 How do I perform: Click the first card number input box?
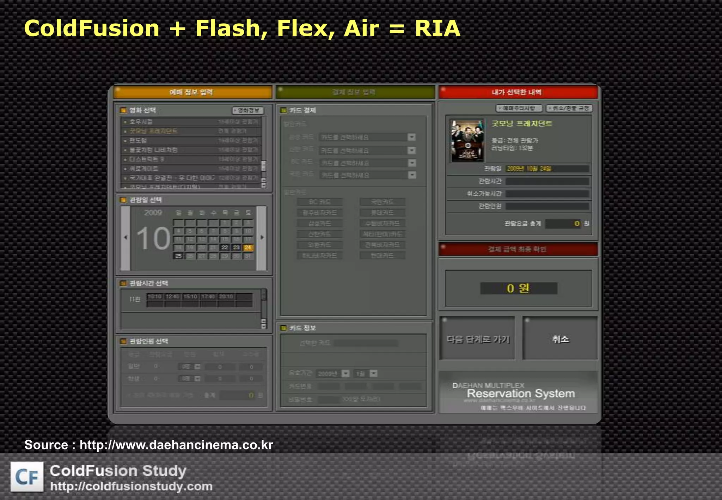point(329,386)
